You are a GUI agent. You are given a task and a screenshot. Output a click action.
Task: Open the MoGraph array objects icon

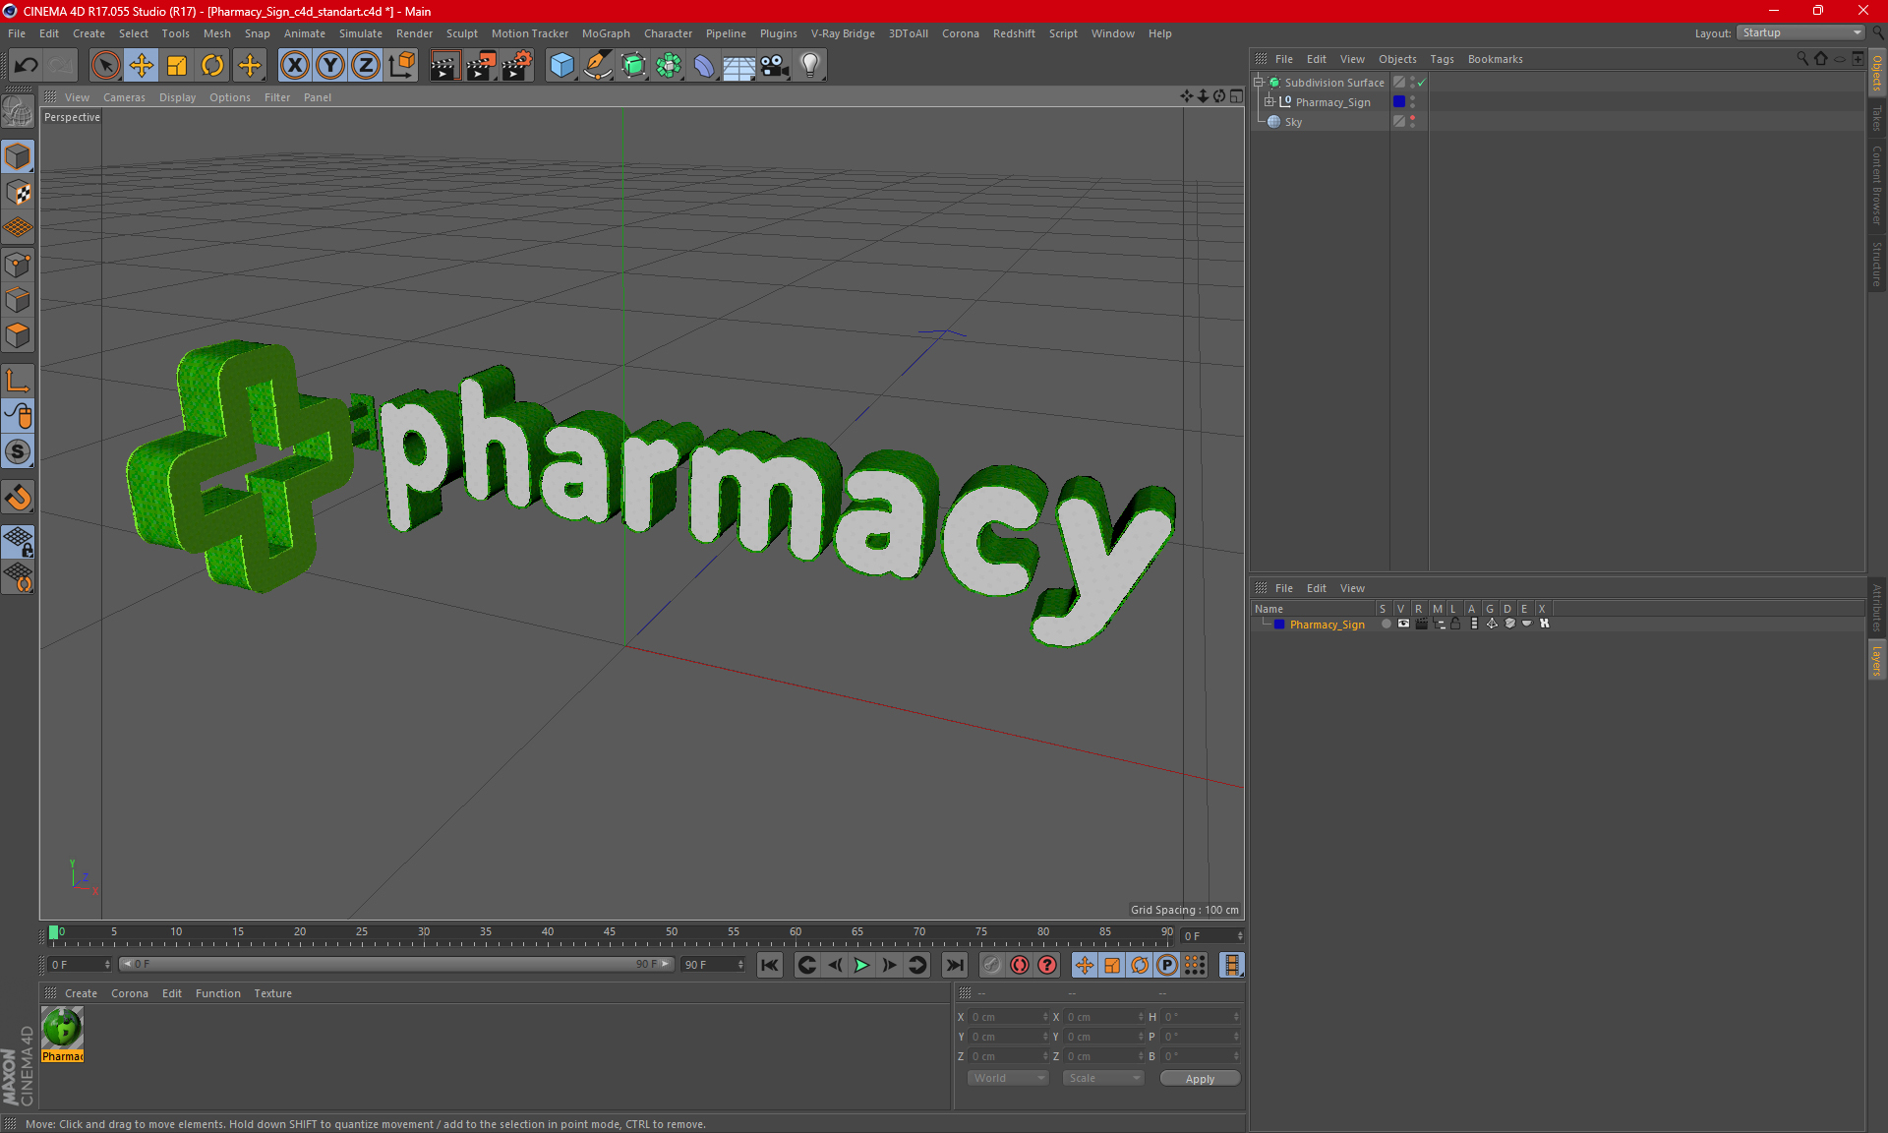(669, 66)
